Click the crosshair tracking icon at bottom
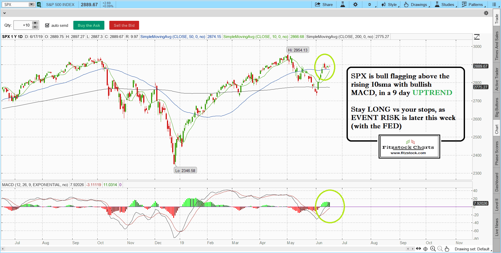Image resolution: width=501 pixels, height=253 pixels. [426, 249]
